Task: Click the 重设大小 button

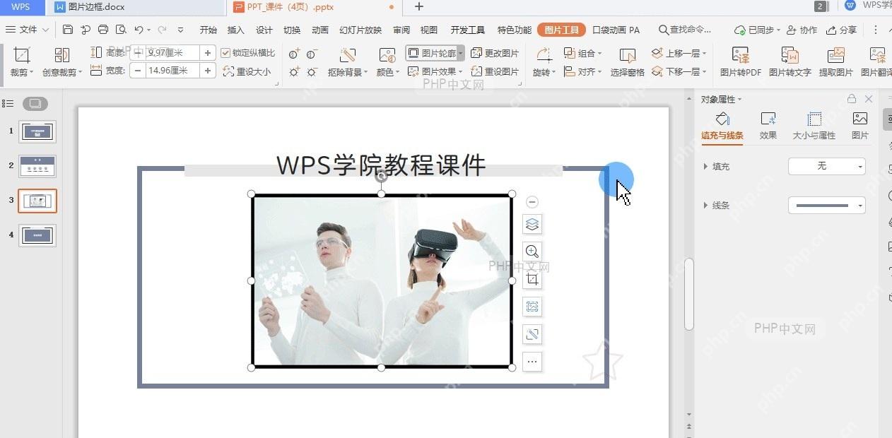Action: coord(247,71)
